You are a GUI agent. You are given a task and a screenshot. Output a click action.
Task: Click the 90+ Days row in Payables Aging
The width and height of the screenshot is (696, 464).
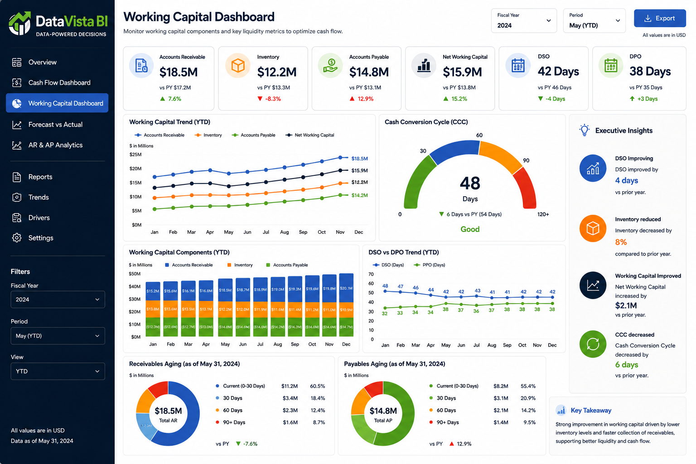coord(483,422)
